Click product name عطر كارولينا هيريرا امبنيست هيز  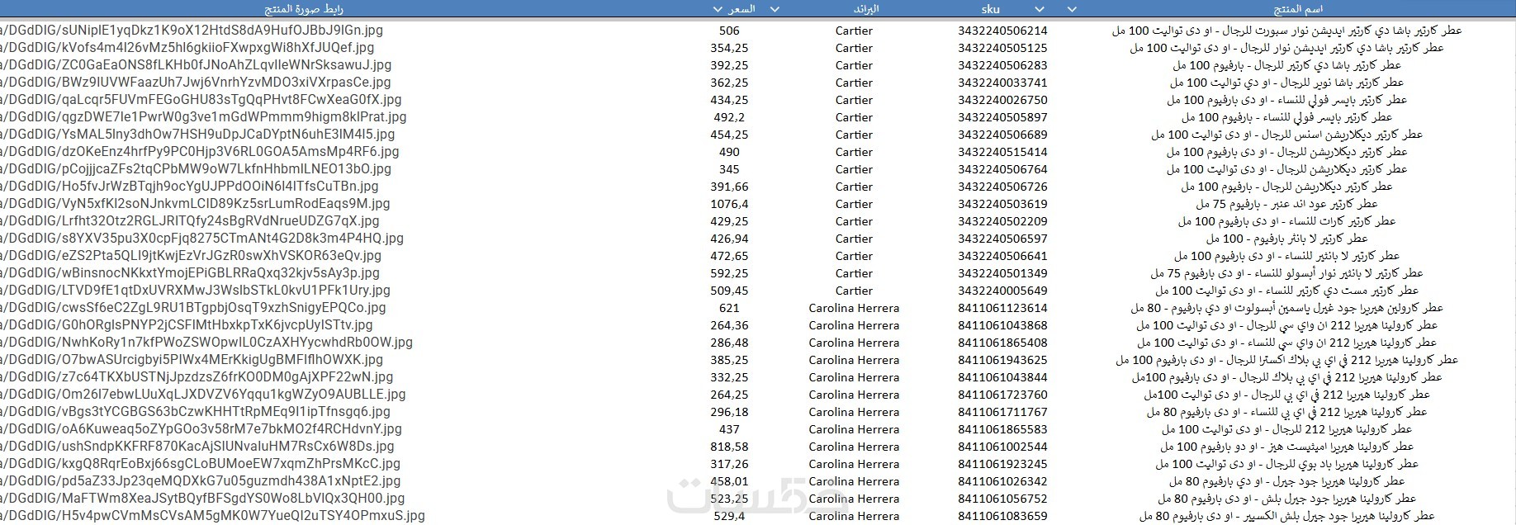pos(1286,447)
